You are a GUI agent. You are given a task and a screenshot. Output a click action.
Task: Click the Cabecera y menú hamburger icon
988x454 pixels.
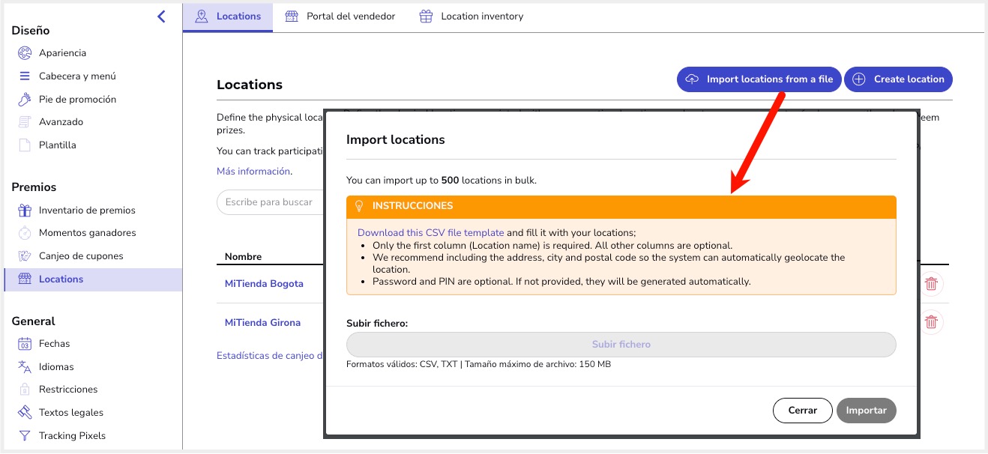tap(25, 76)
